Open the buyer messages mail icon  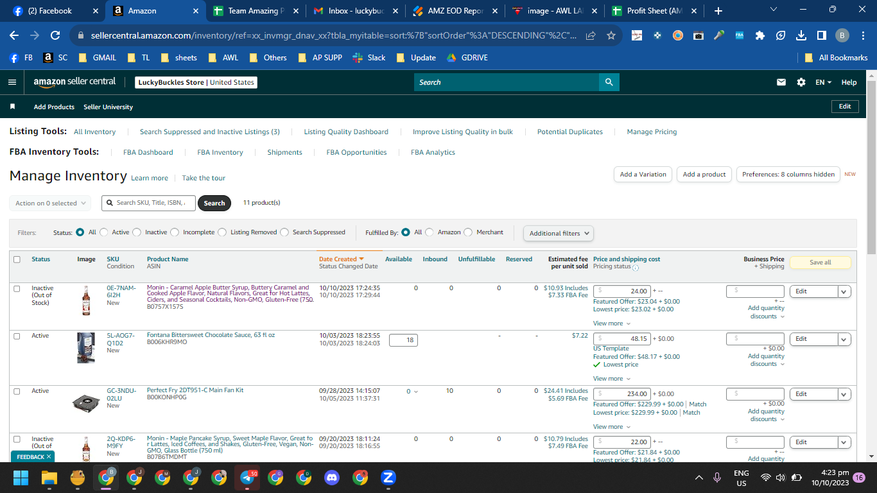(x=781, y=82)
